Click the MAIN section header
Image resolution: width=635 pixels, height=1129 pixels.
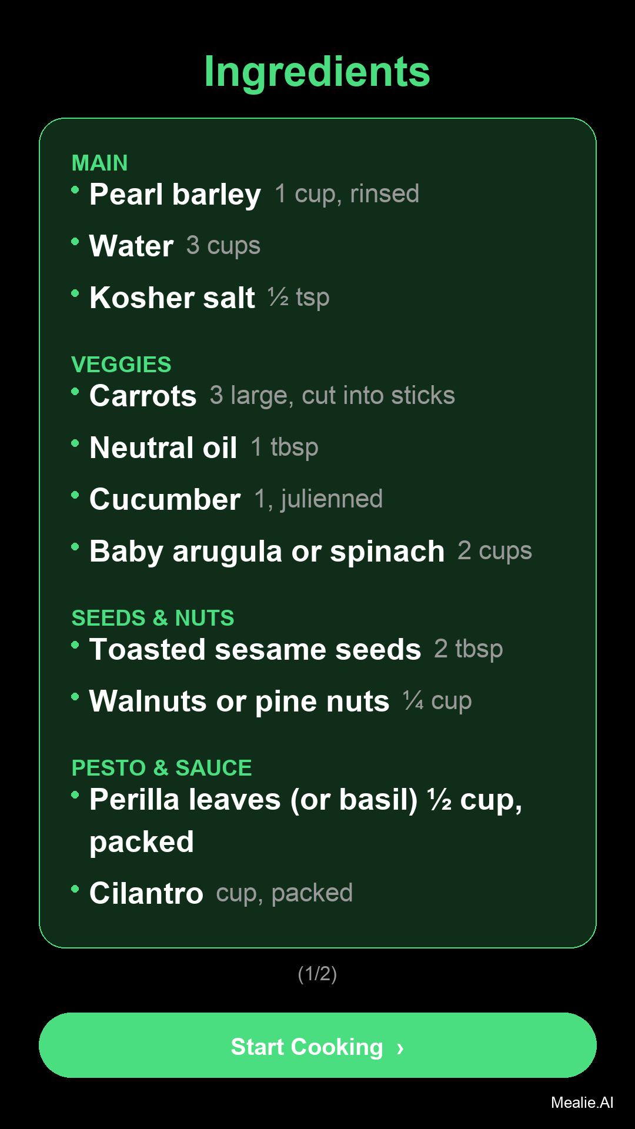pyautogui.click(x=99, y=163)
